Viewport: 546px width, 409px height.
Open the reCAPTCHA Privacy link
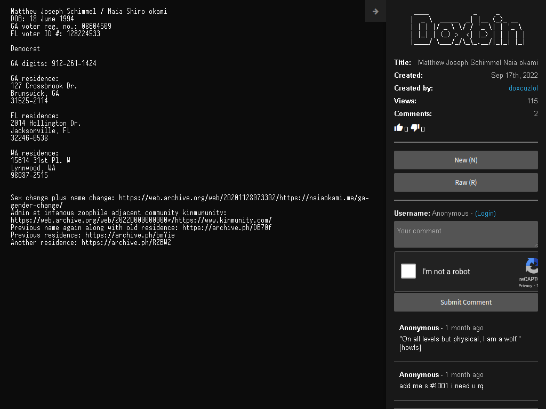525,285
